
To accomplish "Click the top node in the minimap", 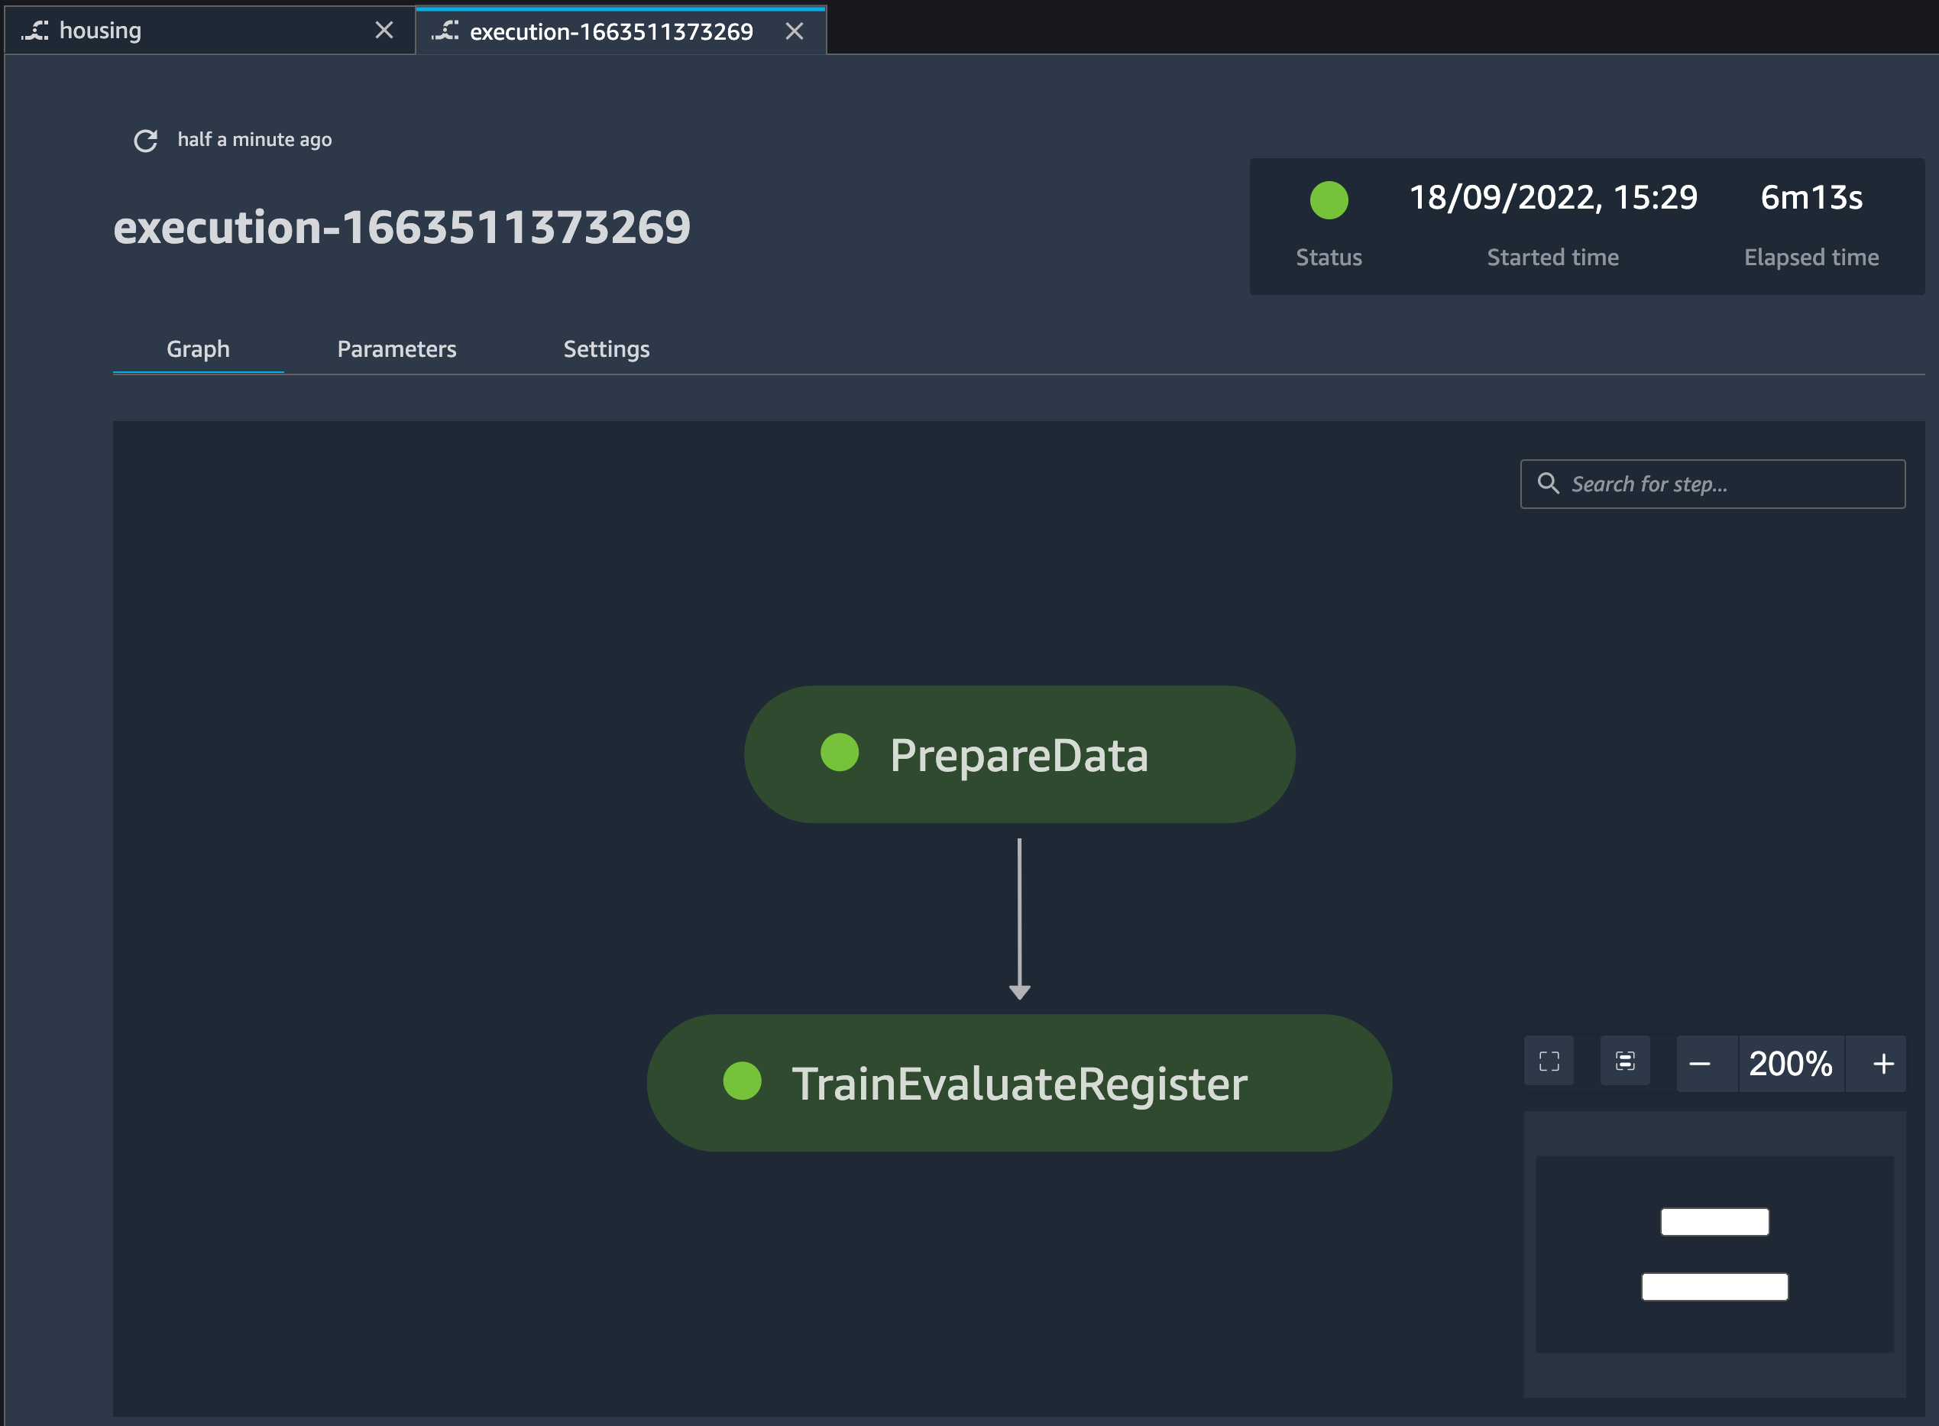I will pos(1714,1221).
